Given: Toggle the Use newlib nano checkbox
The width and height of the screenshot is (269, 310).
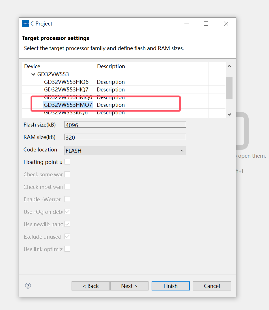Looking at the screenshot, I should click(x=67, y=224).
